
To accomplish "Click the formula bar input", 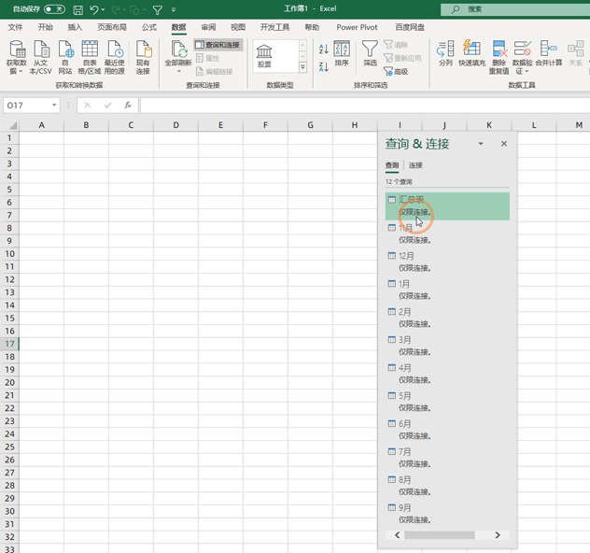I will pos(365,105).
